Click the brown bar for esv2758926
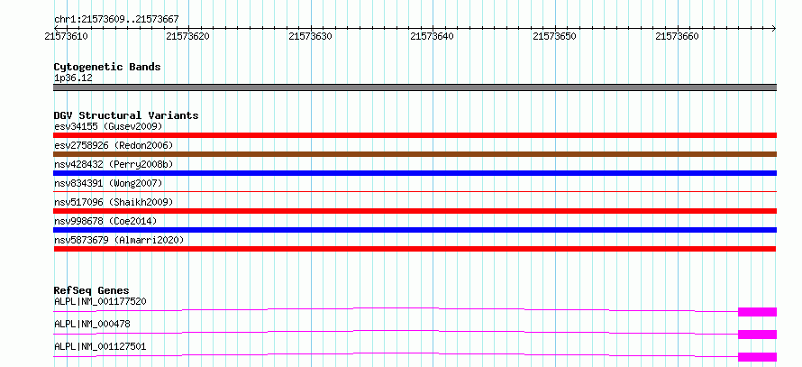 (x=415, y=154)
